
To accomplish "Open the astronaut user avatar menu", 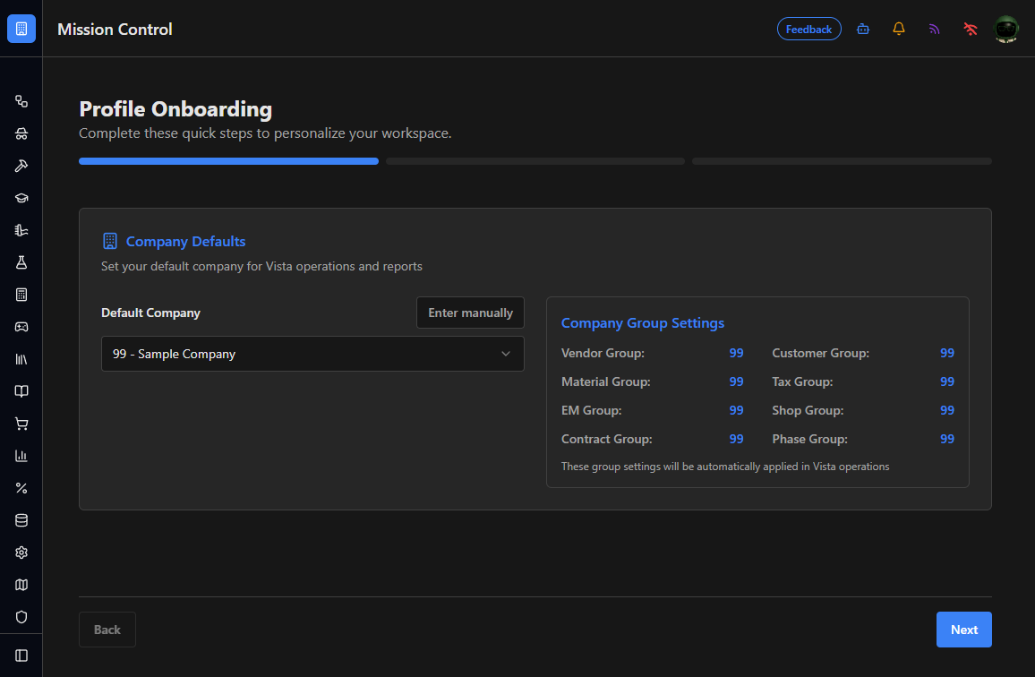I will click(x=1006, y=29).
